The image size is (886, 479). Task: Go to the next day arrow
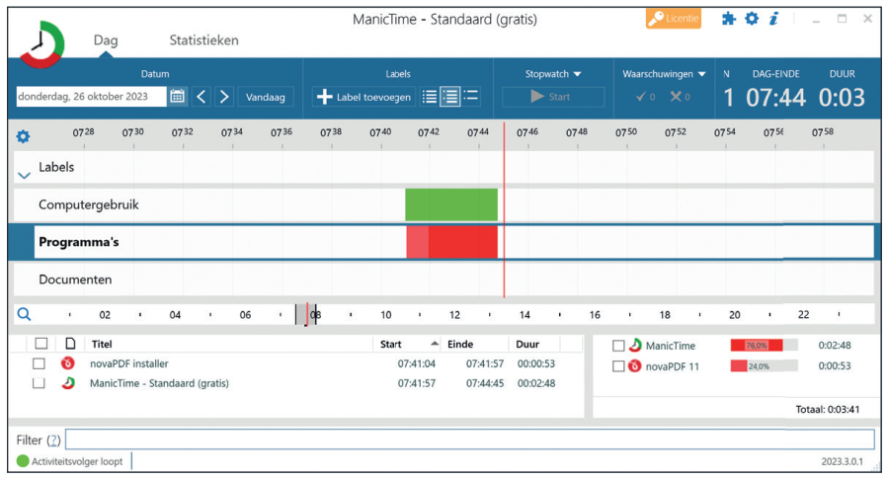pos(224,97)
